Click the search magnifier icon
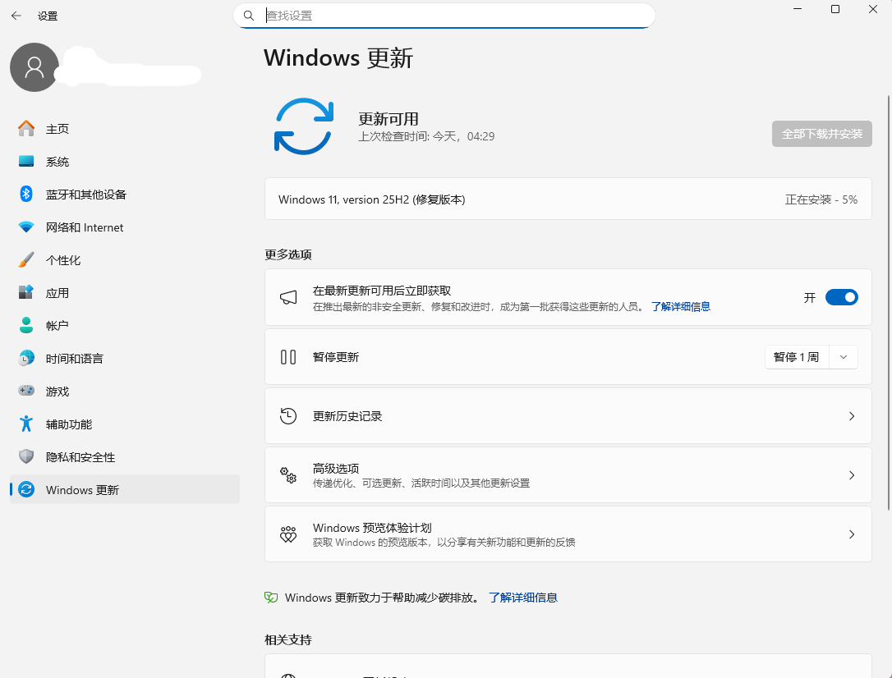Viewport: 892px width, 678px height. pyautogui.click(x=249, y=16)
